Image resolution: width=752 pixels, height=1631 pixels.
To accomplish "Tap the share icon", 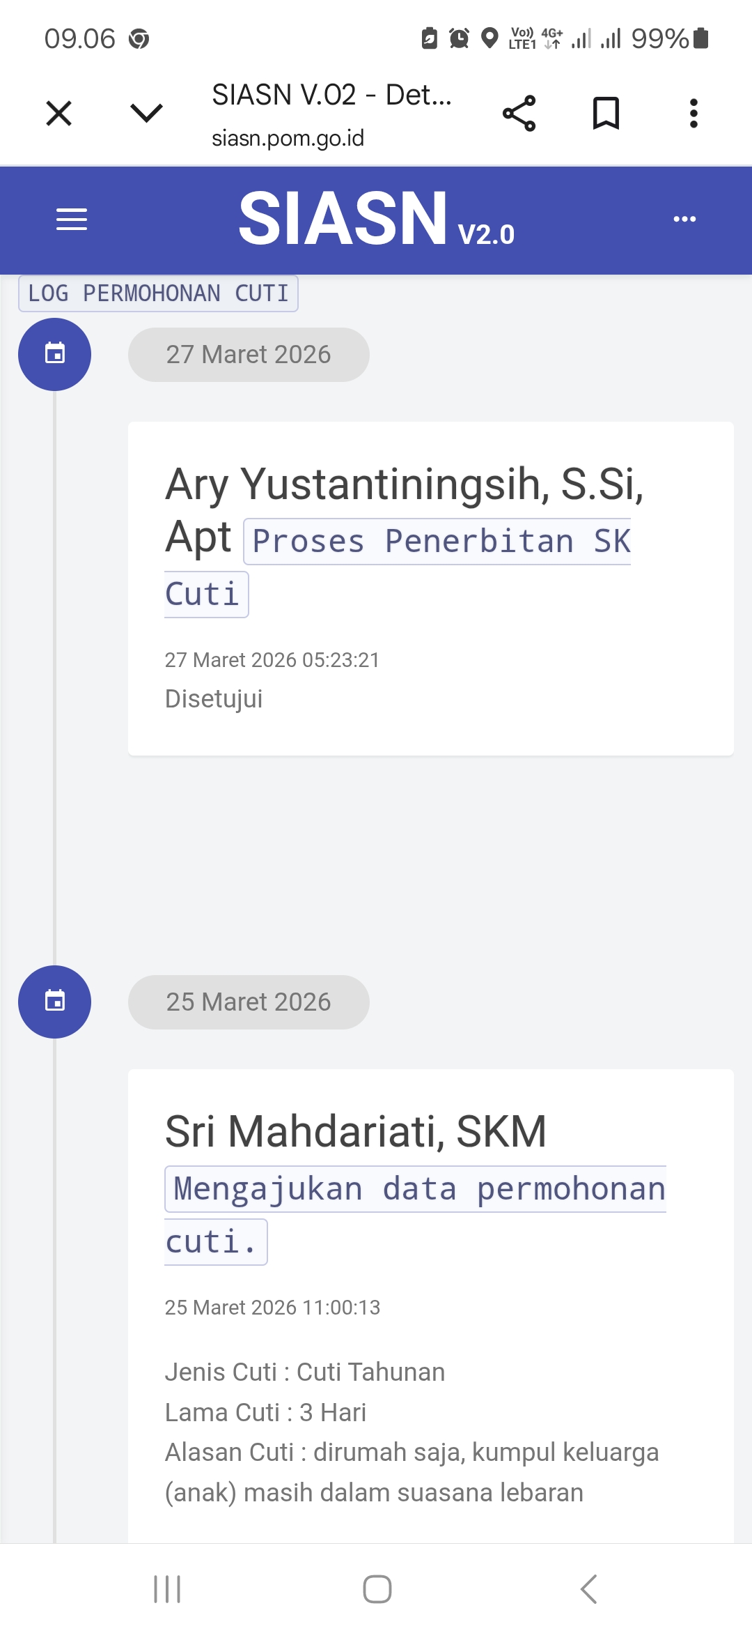I will click(519, 113).
